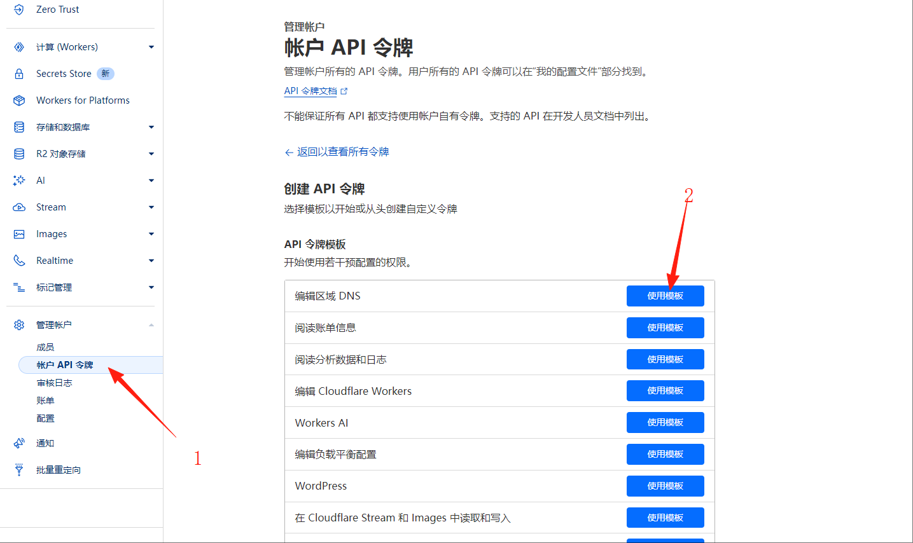913x543 pixels.
Task: Click the 批量重定向 funnel icon
Action: (x=19, y=470)
